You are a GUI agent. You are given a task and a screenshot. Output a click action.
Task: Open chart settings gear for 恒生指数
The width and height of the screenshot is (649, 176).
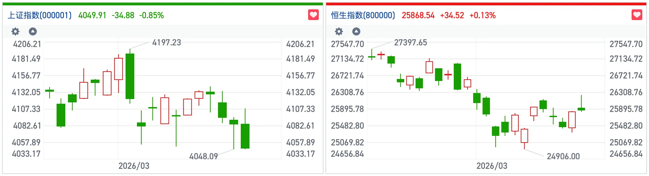click(x=339, y=31)
